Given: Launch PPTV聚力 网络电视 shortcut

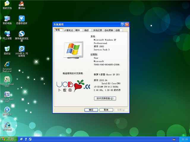Looking at the screenshot, I should [x=22, y=51].
